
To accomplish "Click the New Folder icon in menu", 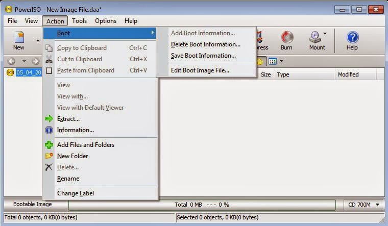I will coord(49,156).
